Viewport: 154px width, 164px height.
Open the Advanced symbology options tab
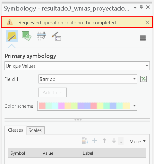(x=56, y=36)
